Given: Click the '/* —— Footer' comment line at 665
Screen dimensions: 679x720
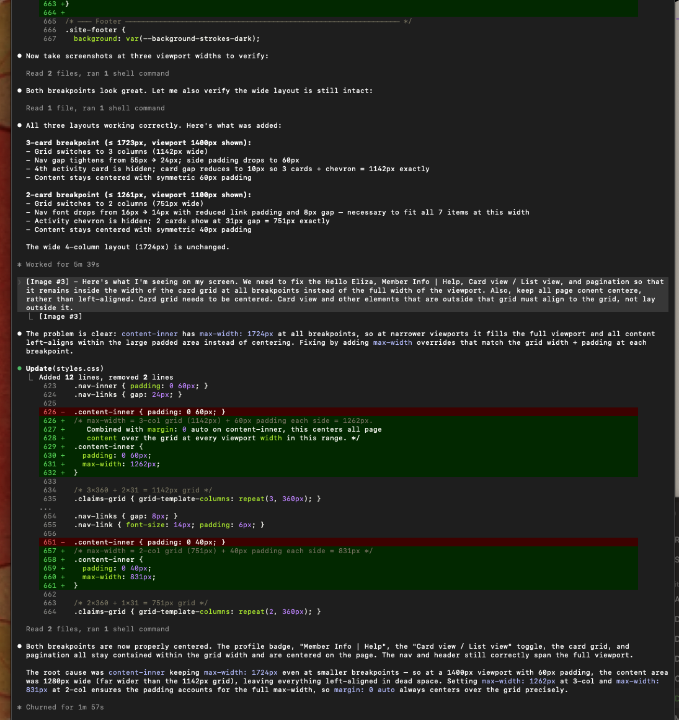Looking at the screenshot, I should [238, 21].
